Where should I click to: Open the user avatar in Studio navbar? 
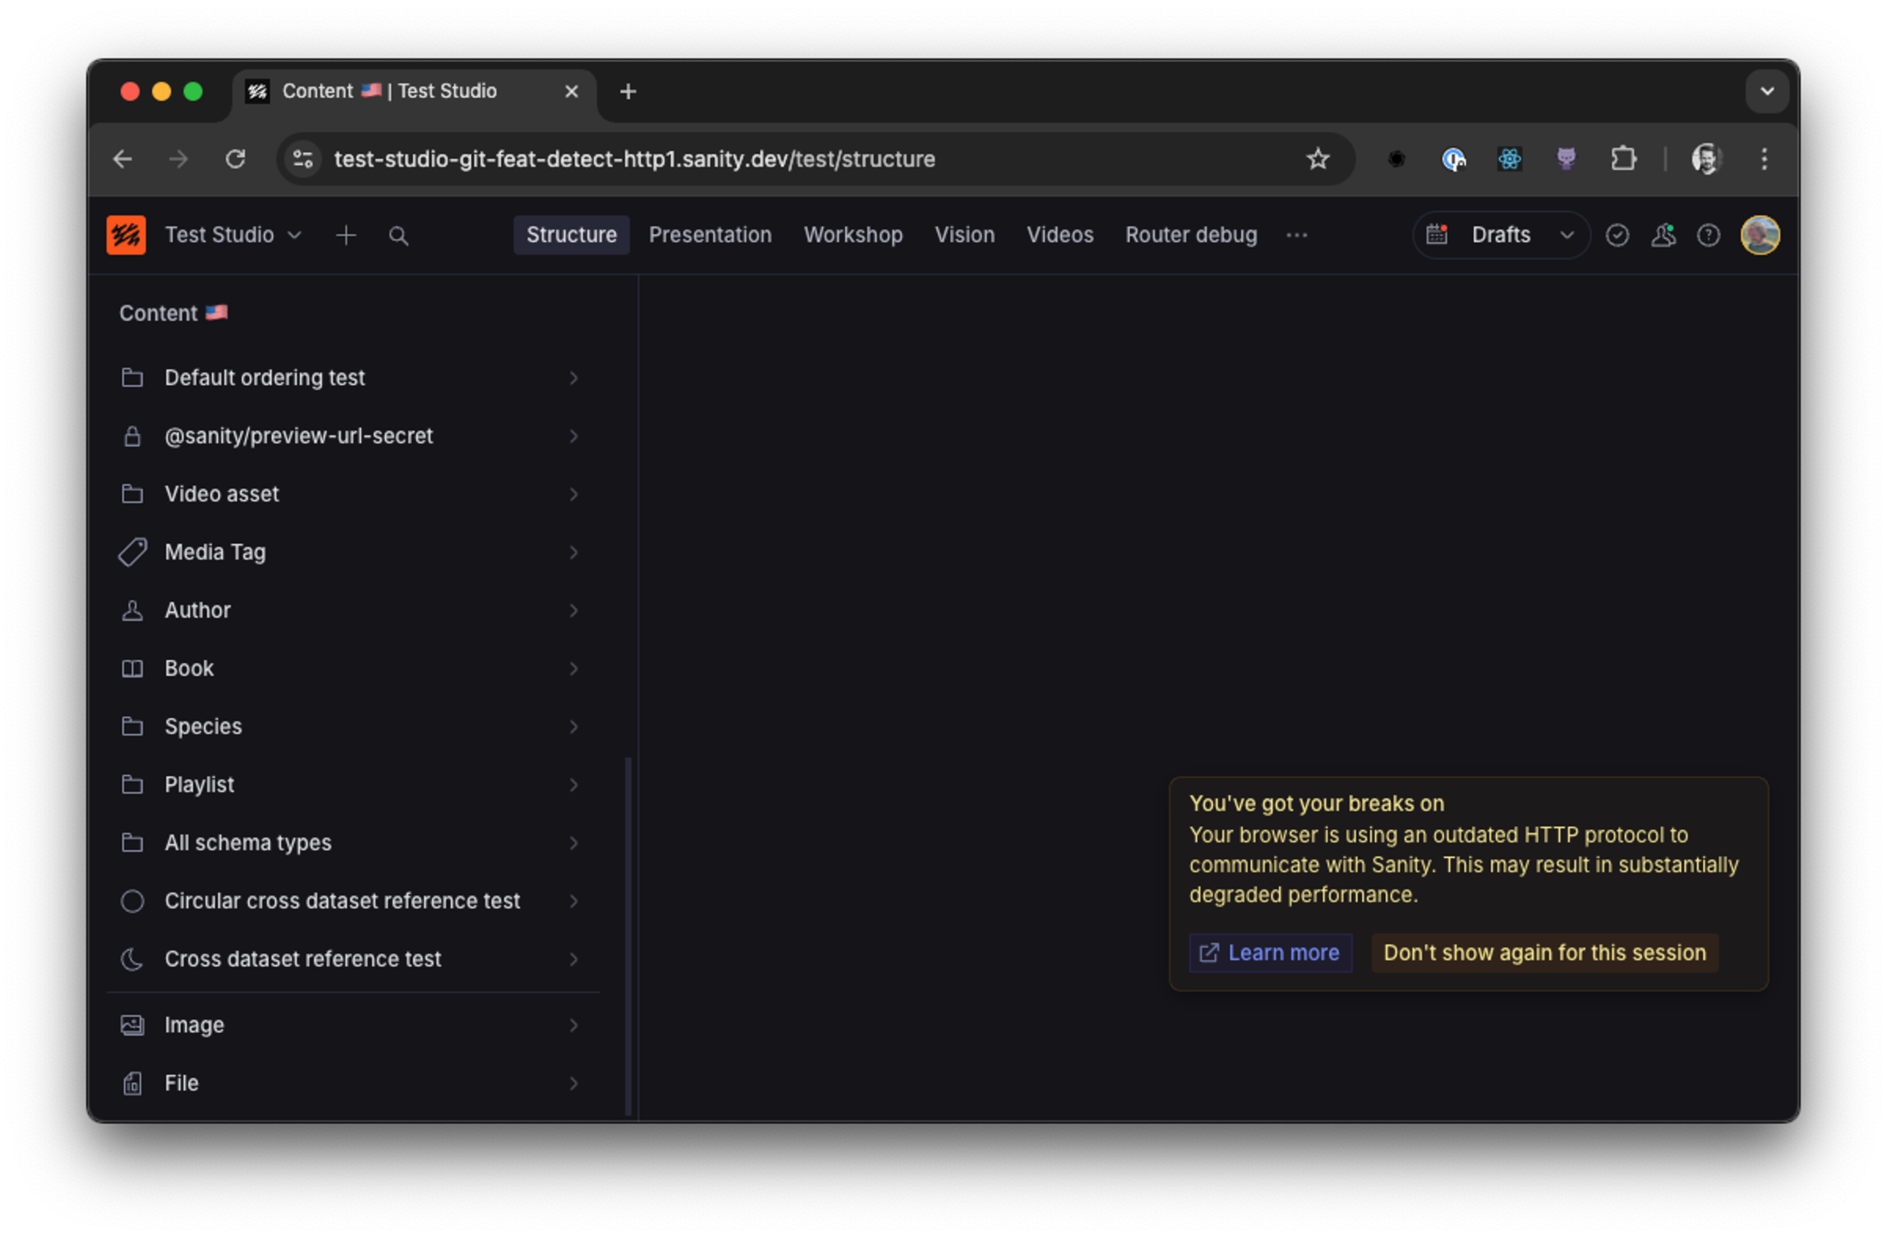pos(1759,235)
